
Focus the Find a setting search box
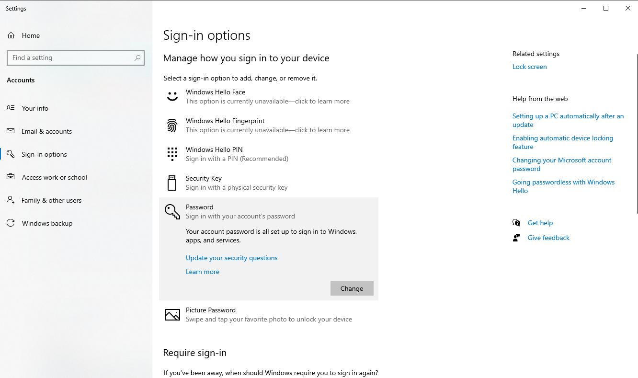[x=76, y=57]
